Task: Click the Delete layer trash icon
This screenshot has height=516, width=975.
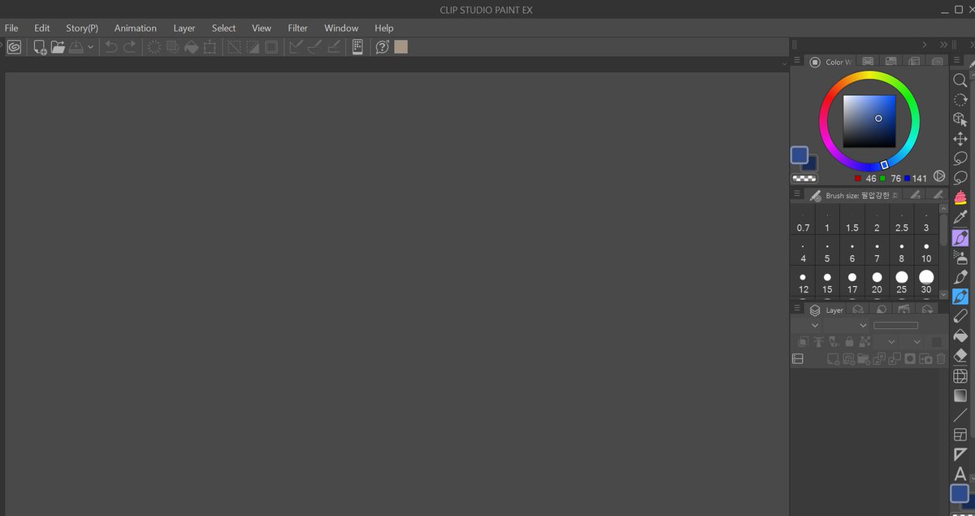Action: [941, 358]
